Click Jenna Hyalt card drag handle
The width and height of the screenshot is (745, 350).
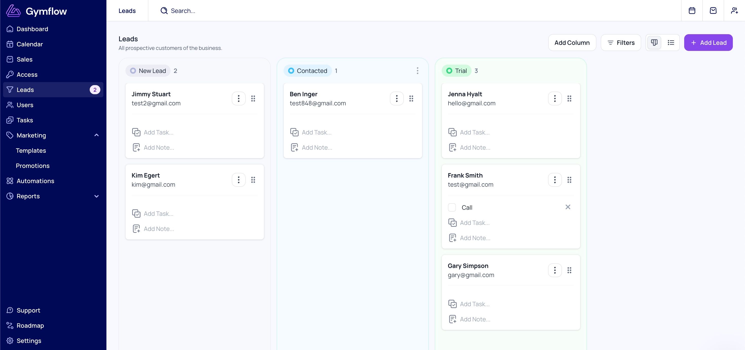(x=569, y=99)
